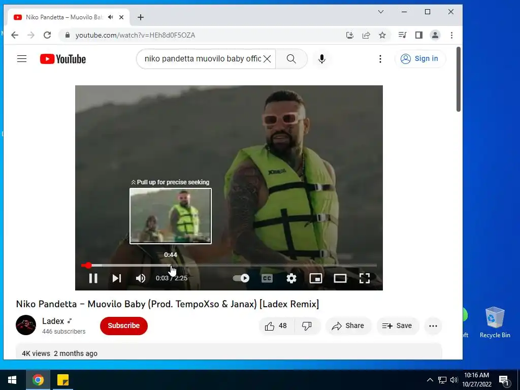Screen dimensions: 520x390
Task: Open the Share dialog
Action: pyautogui.click(x=348, y=326)
